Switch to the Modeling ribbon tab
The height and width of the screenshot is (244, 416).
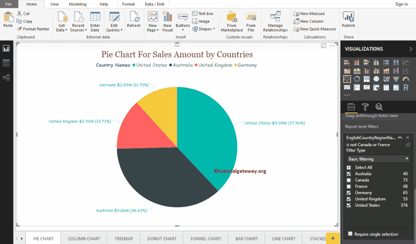[77, 4]
